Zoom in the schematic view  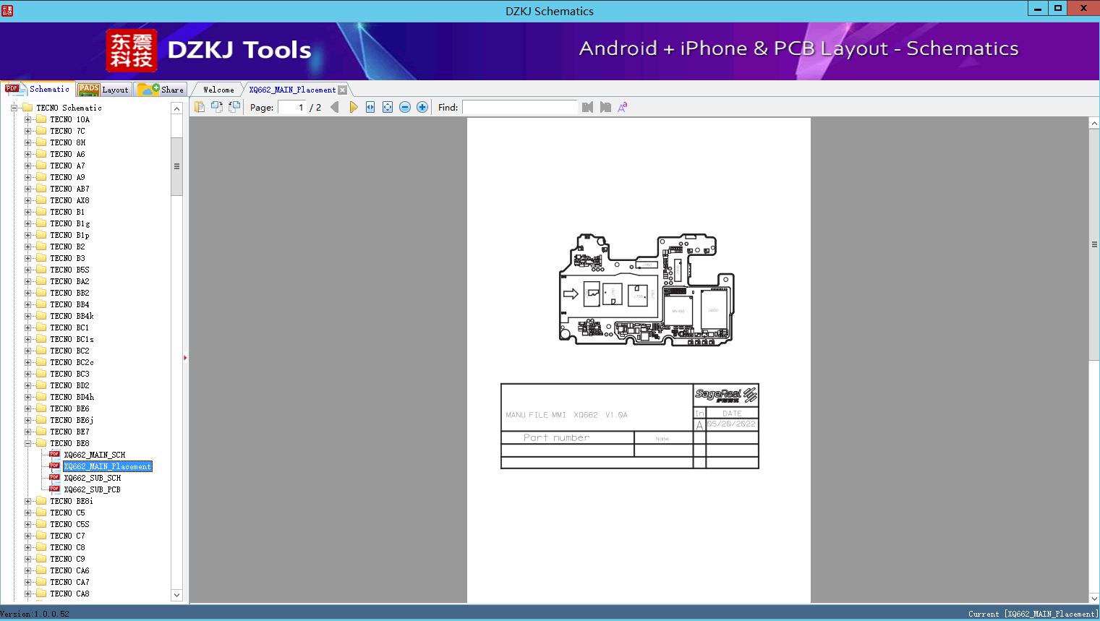(422, 107)
